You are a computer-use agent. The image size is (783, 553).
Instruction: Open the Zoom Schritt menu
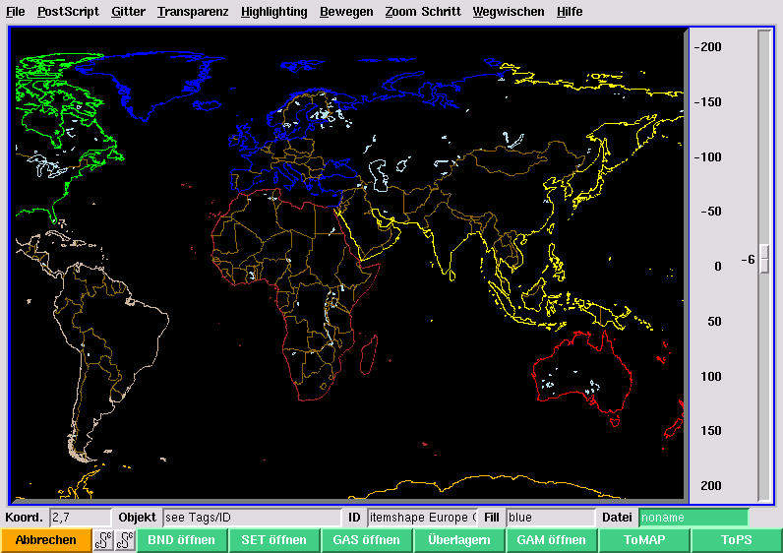coord(423,11)
